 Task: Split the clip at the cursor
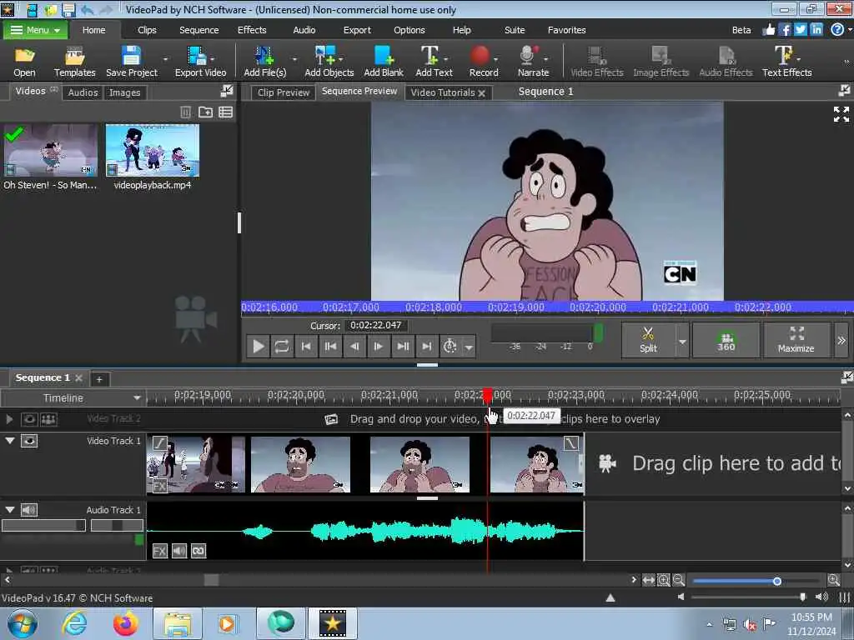pyautogui.click(x=648, y=340)
